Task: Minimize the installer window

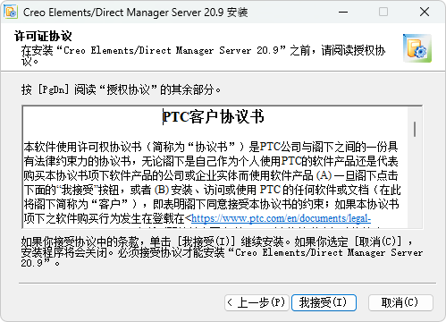Action: click(343, 12)
